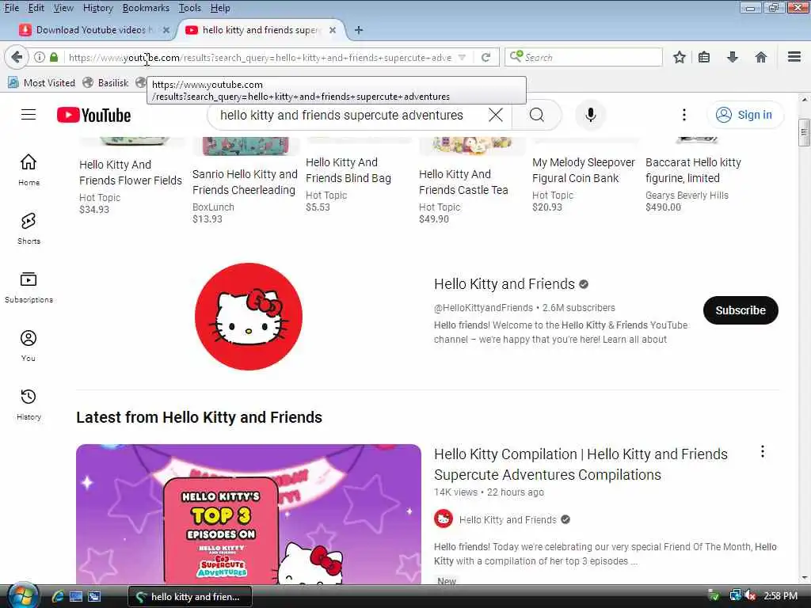Open Subscriptions in YouTube sidebar
Screen dimensions: 811x608
[x=29, y=287]
